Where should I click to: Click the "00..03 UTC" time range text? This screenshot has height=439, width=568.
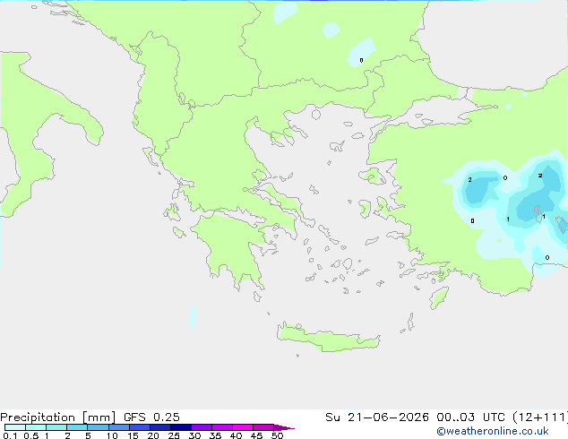point(470,417)
